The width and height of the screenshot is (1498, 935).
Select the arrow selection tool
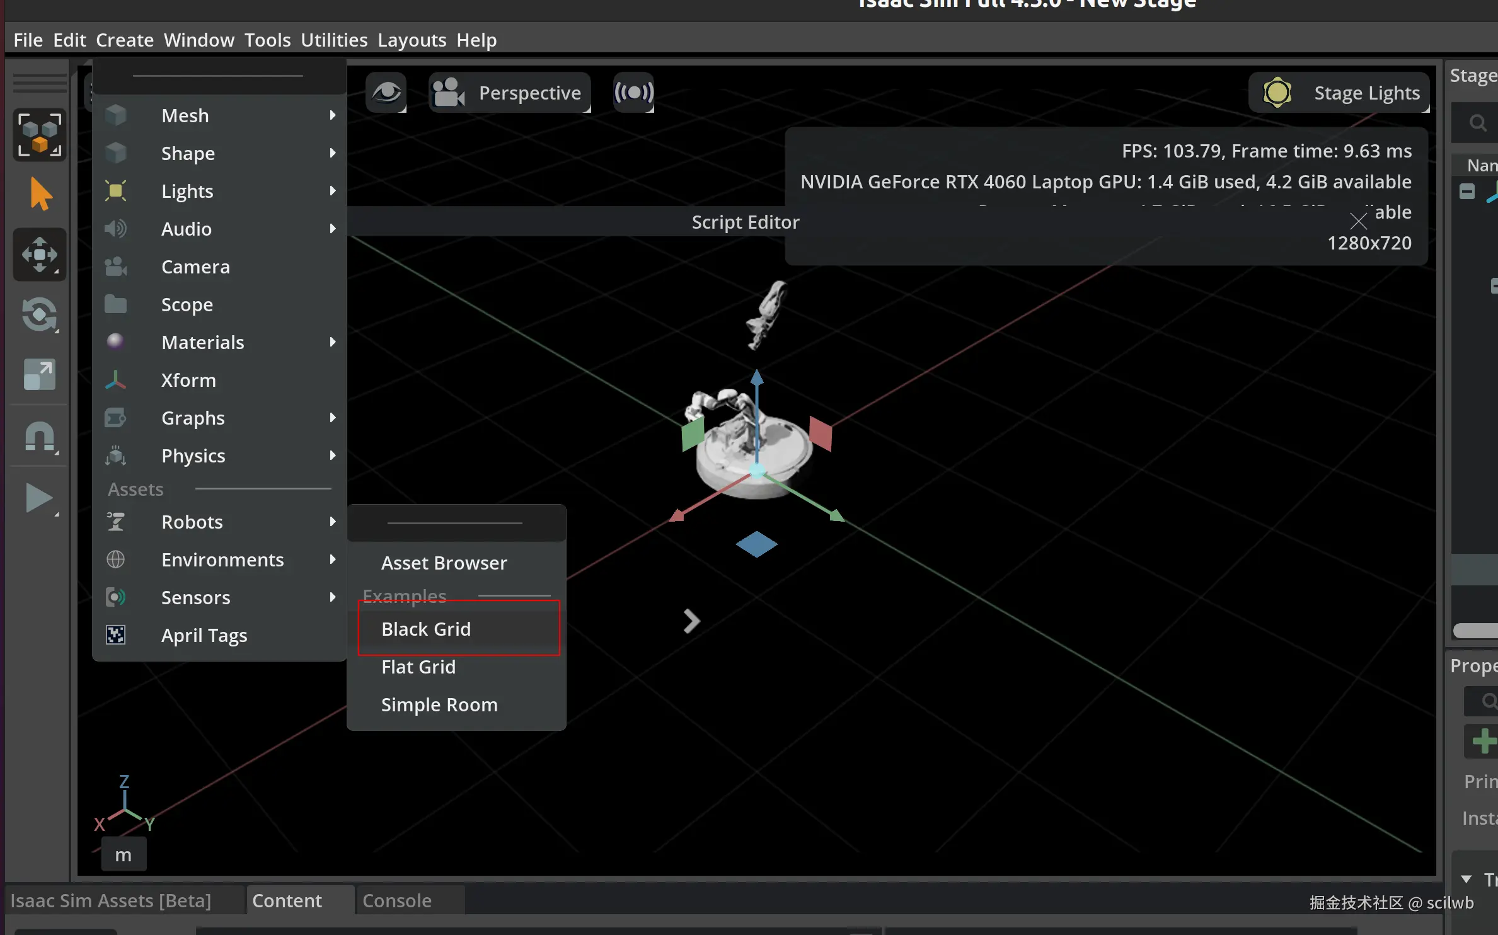(40, 193)
